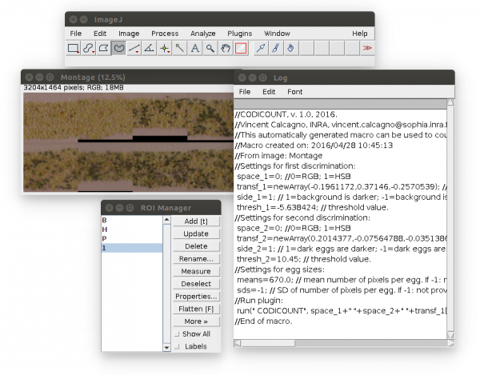Select the Scrolling hand tool
This screenshot has height=375, width=480.
[x=226, y=48]
